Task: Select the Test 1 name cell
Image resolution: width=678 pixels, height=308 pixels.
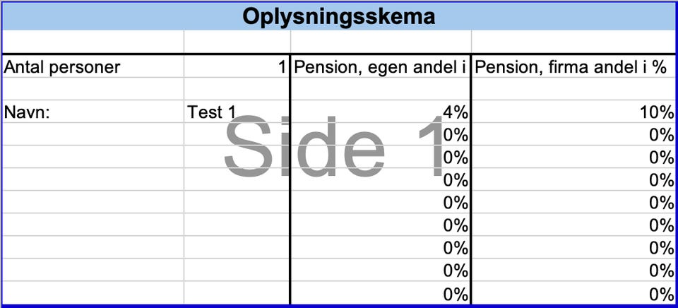Action: click(237, 112)
